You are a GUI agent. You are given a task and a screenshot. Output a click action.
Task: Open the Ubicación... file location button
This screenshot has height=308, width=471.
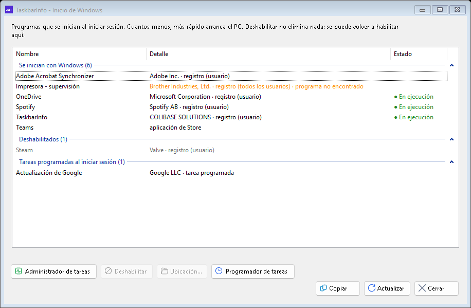point(182,271)
